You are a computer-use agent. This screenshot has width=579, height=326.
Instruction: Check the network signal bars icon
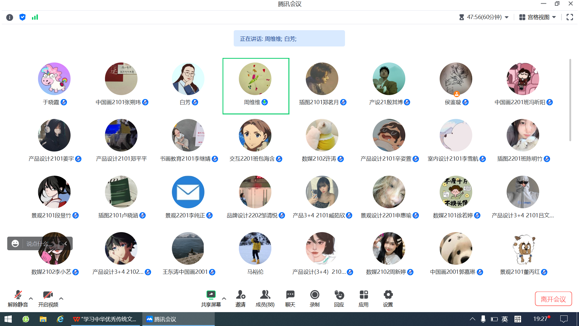coord(35,17)
